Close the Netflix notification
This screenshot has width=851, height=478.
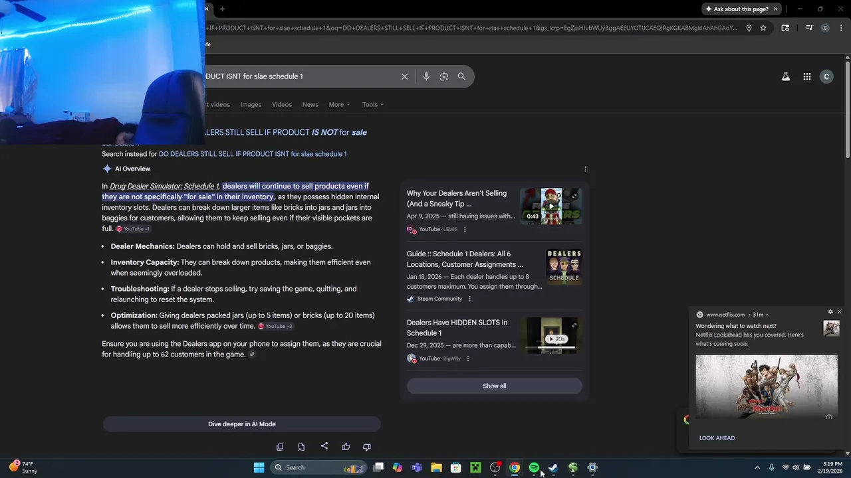point(839,311)
